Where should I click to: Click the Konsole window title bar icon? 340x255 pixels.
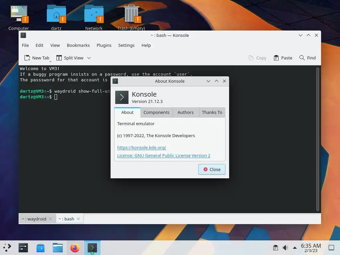pos(23,35)
